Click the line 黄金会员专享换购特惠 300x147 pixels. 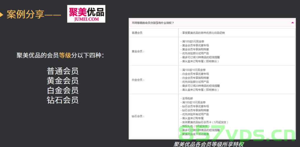[195, 49]
